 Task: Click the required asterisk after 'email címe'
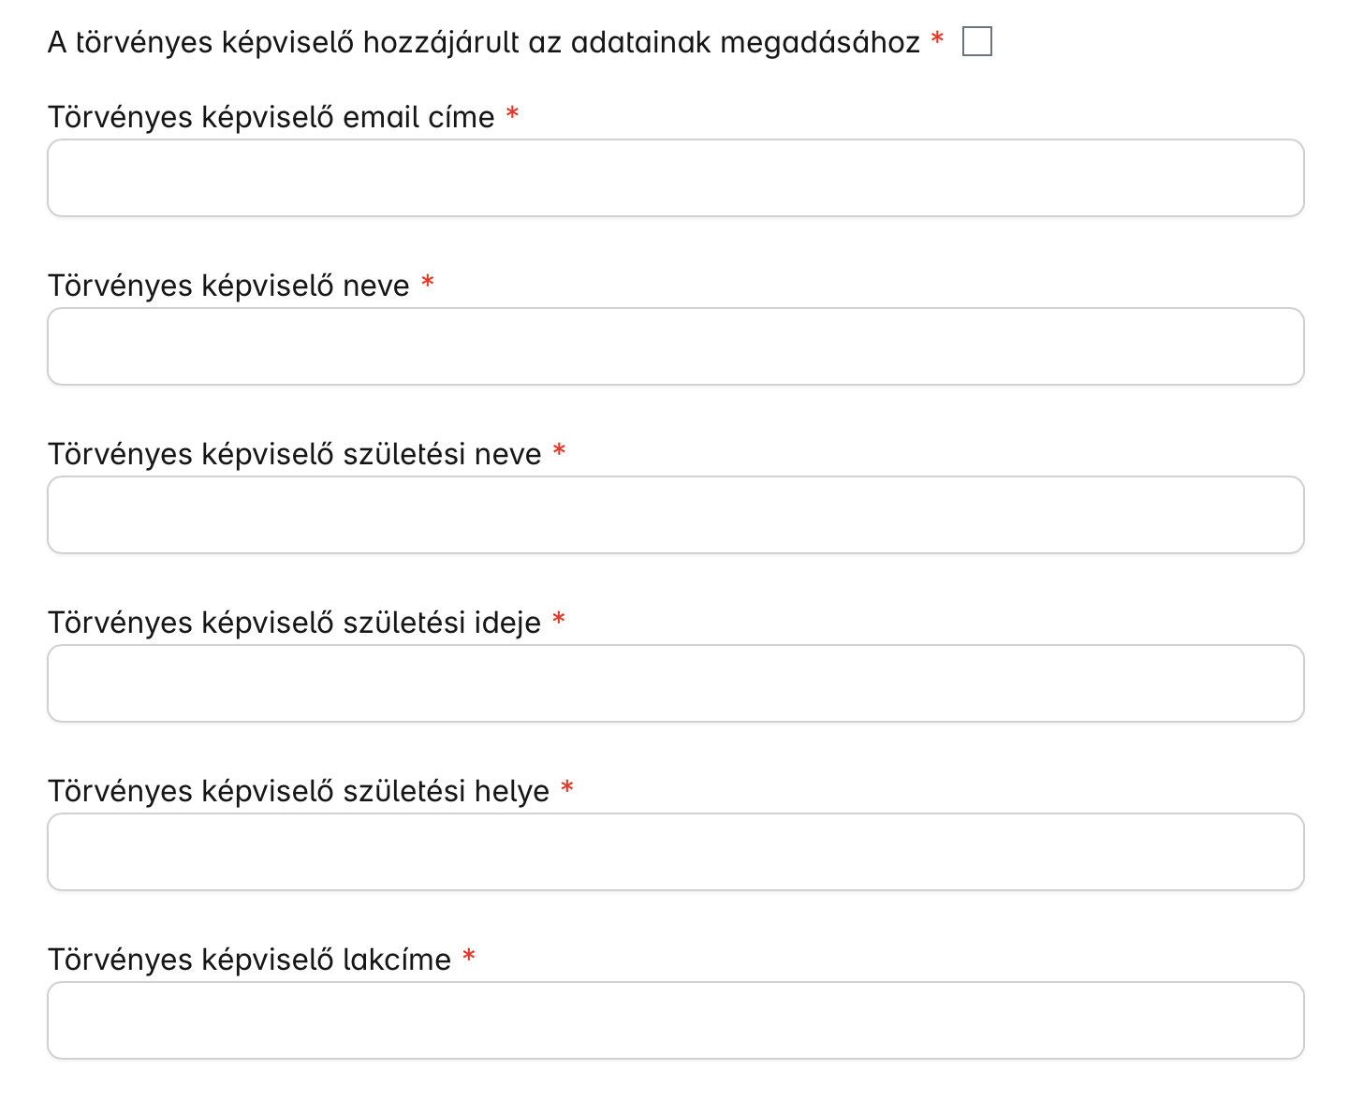(512, 114)
